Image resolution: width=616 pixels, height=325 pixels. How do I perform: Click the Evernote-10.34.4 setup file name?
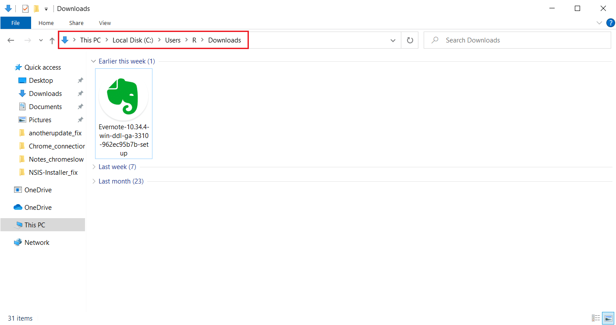124,140
